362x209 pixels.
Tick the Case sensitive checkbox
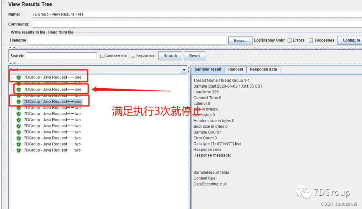pyautogui.click(x=102, y=56)
